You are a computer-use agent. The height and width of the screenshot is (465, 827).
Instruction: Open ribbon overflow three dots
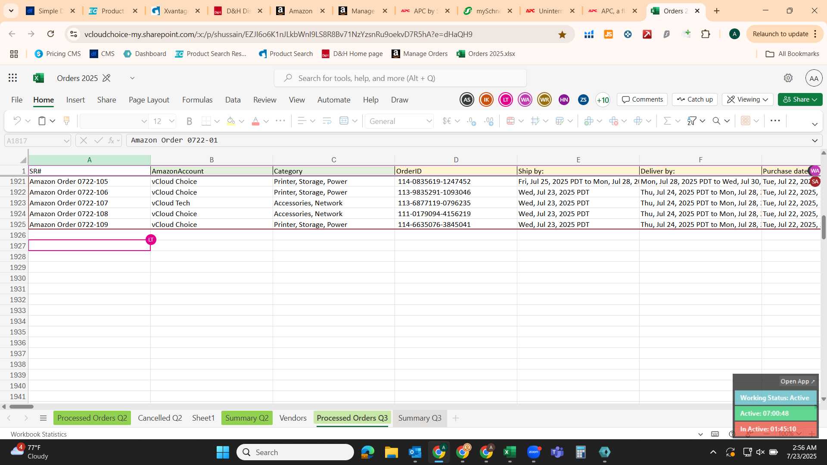(775, 121)
